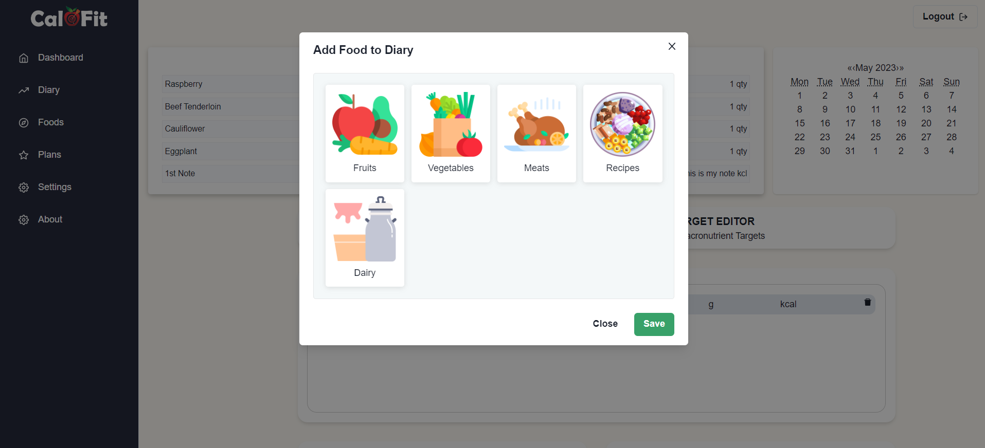Click the Foods circle icon in sidebar
Screen dimensions: 985x448
(24, 122)
